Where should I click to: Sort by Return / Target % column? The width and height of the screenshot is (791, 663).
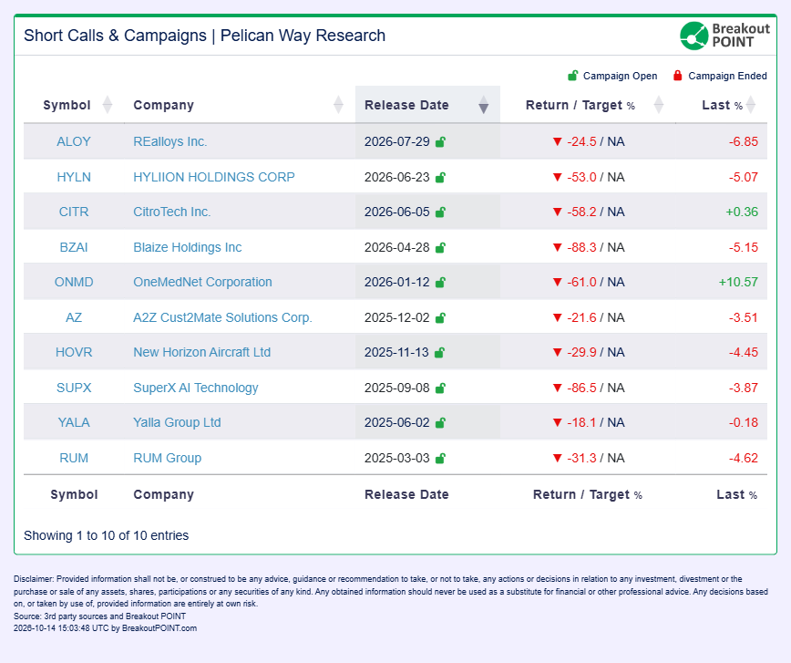coord(658,105)
